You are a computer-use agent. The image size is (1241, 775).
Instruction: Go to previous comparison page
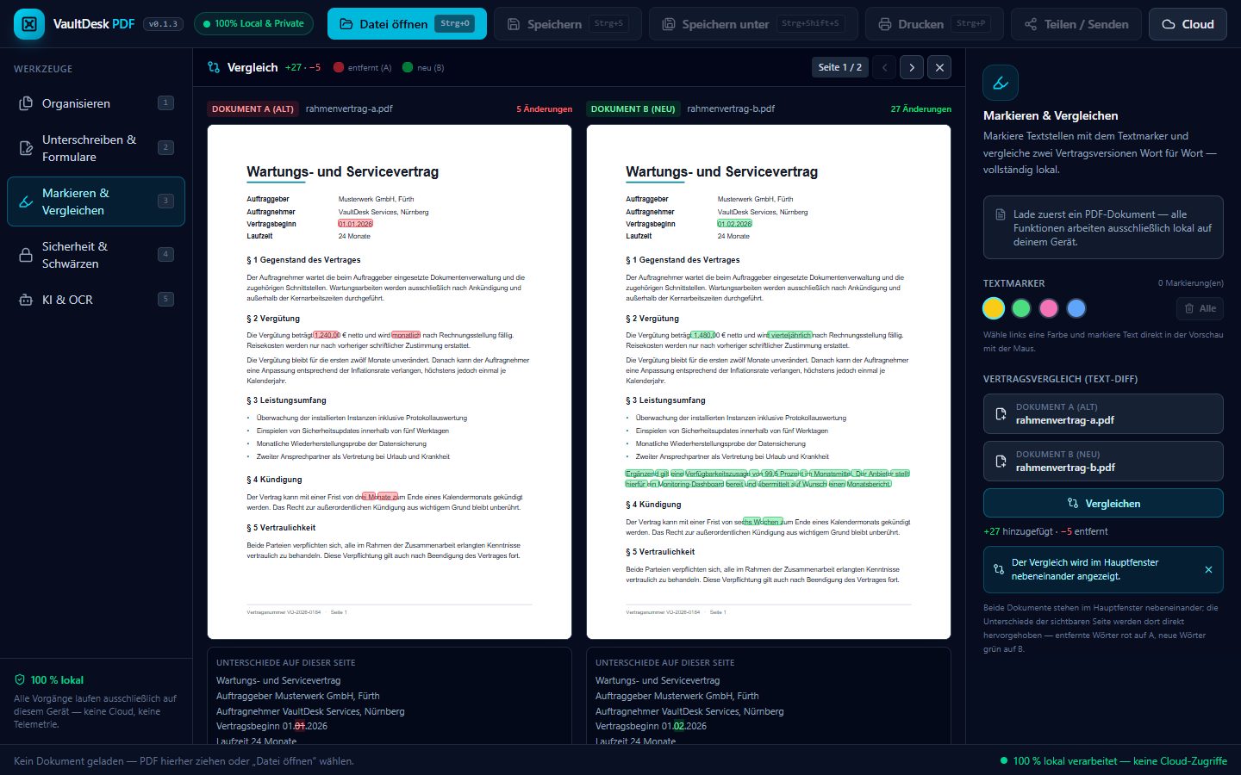coord(884,67)
